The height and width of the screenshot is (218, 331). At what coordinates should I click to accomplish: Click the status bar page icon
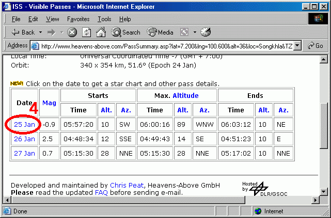[x=7, y=211]
